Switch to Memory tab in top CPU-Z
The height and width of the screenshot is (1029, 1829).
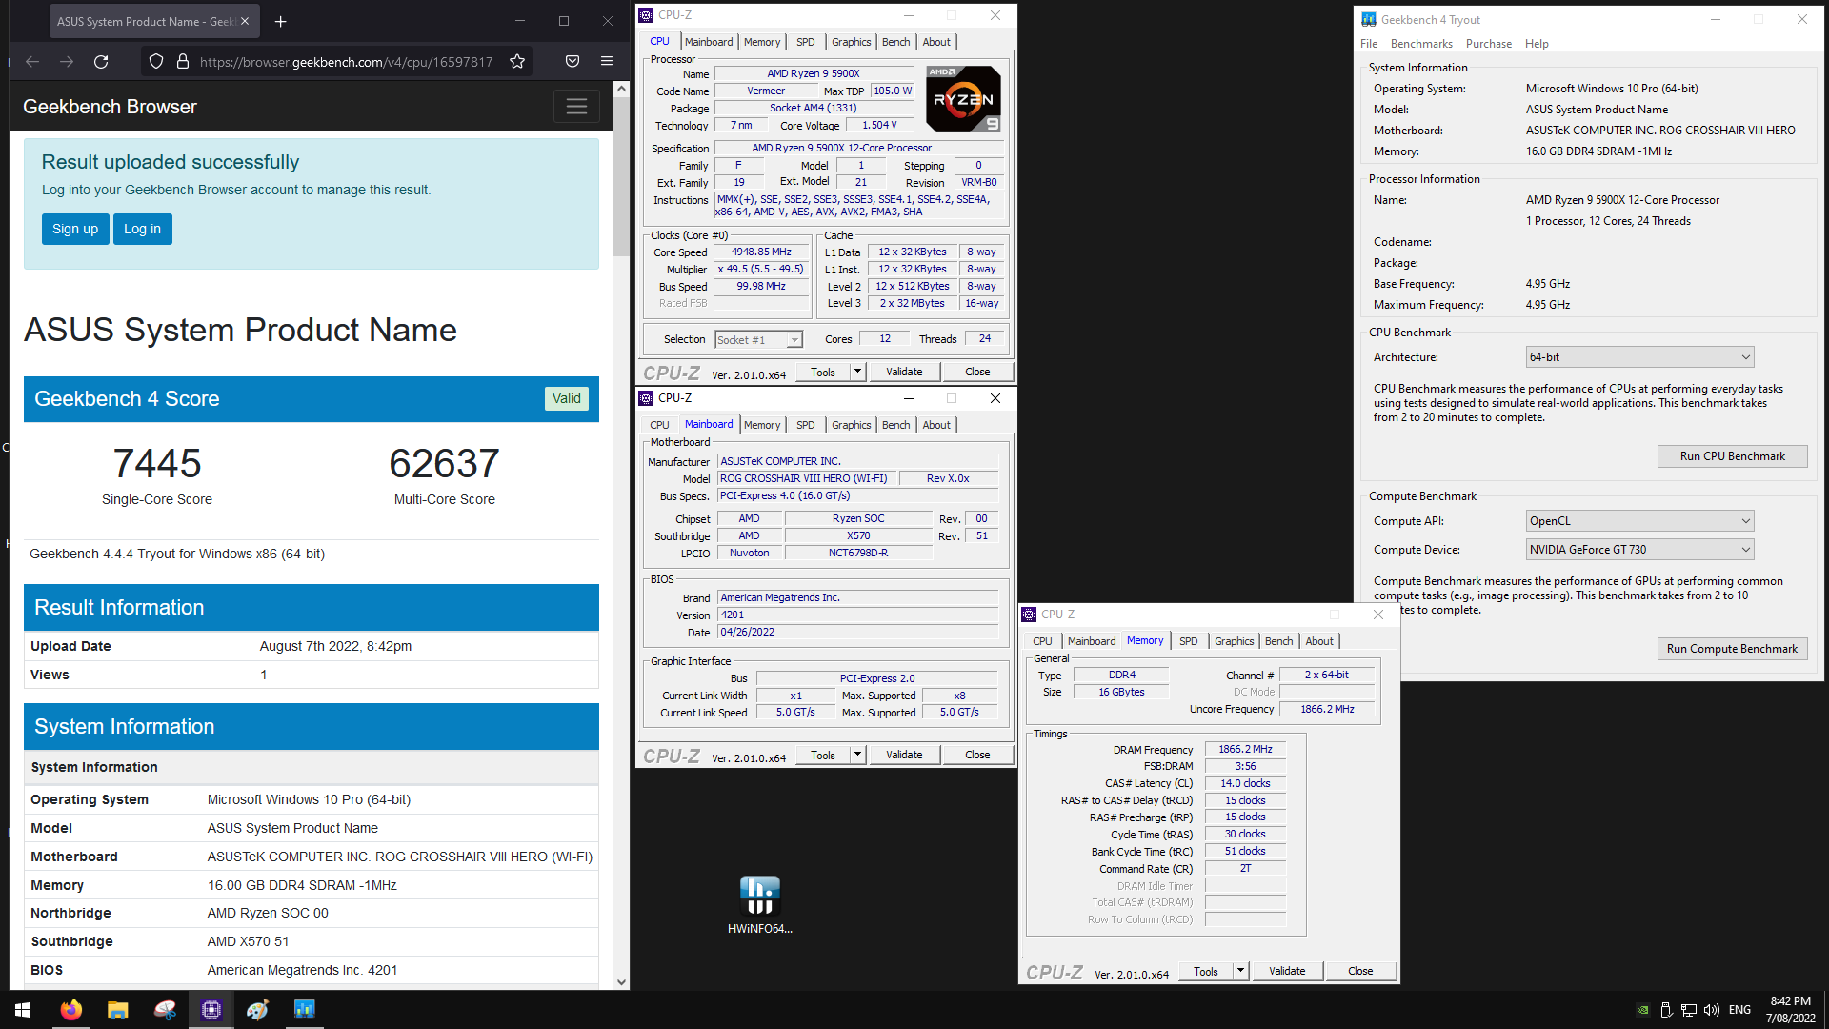click(762, 42)
